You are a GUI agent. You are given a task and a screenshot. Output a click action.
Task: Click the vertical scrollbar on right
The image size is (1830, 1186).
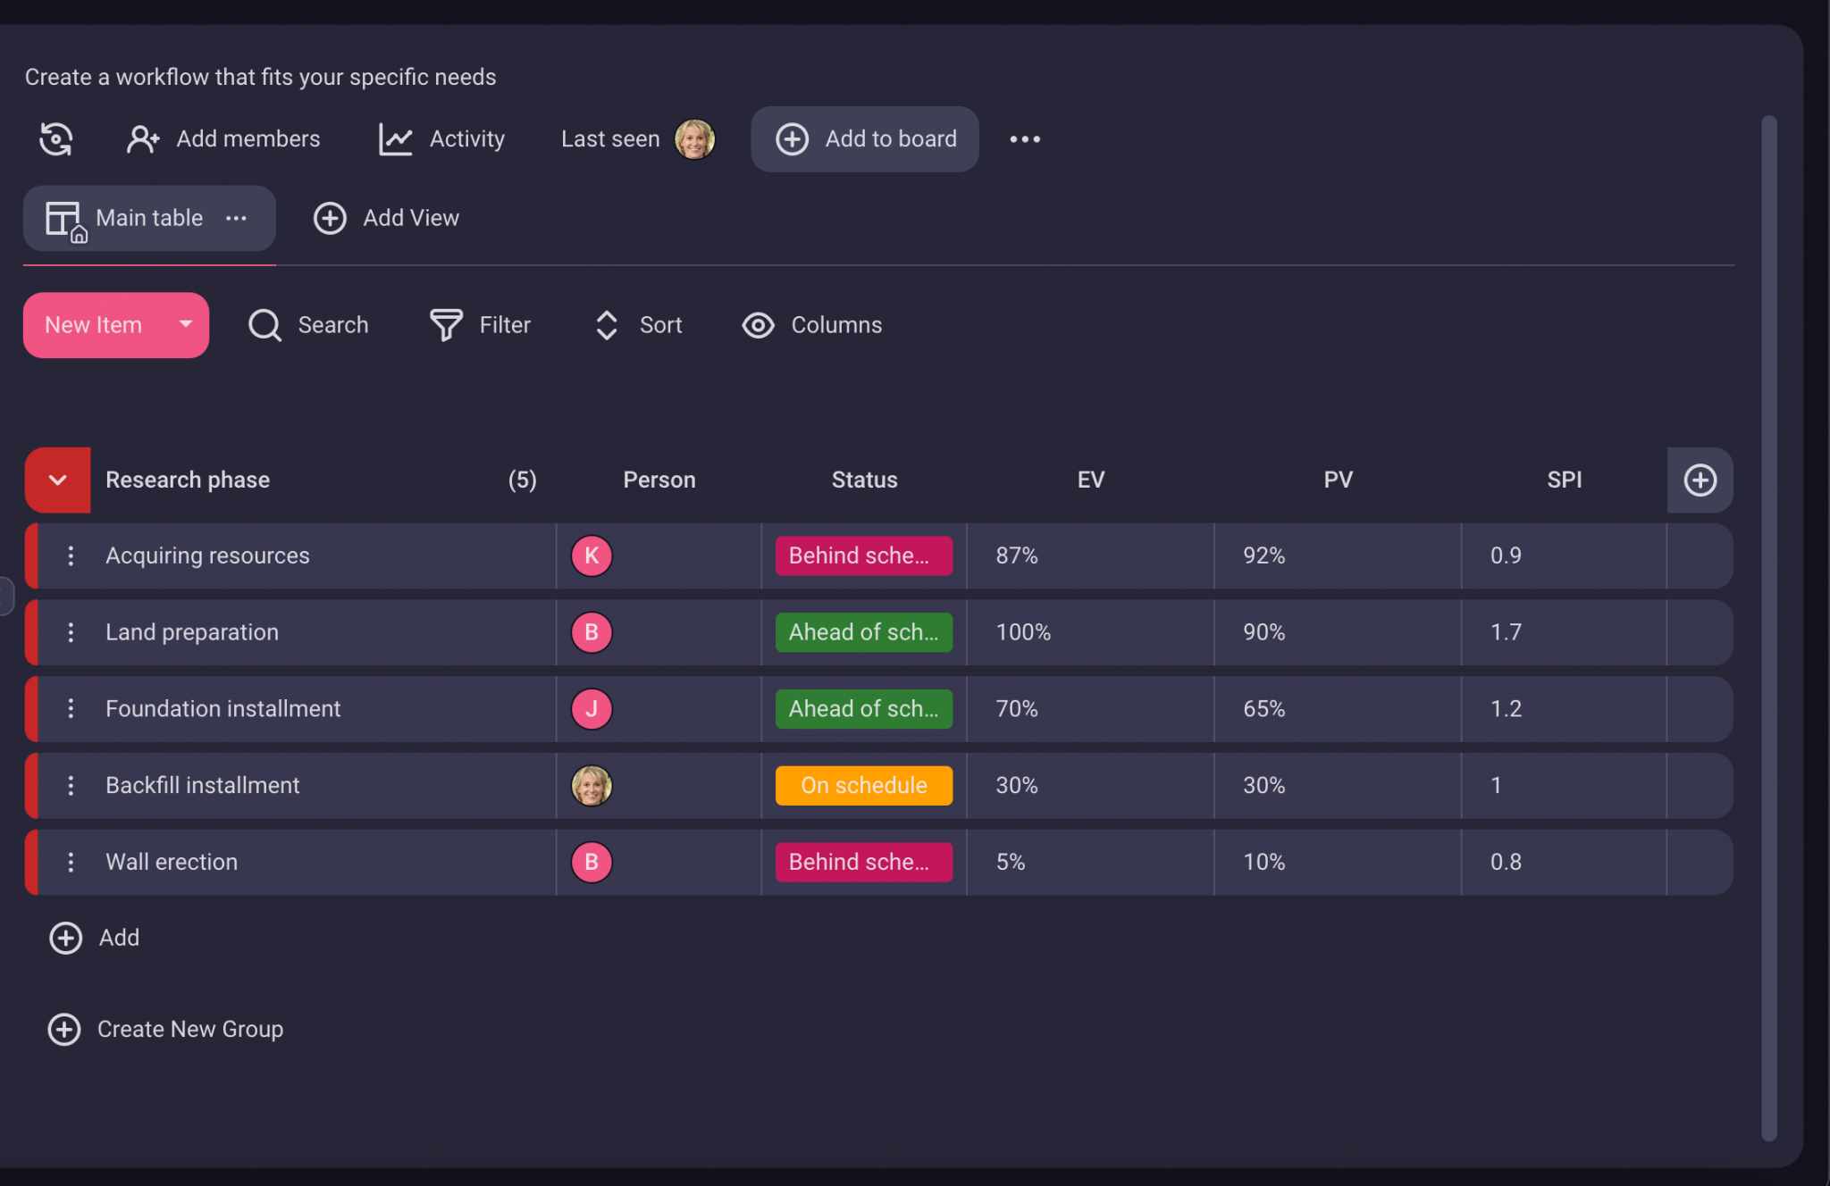pyautogui.click(x=1768, y=625)
